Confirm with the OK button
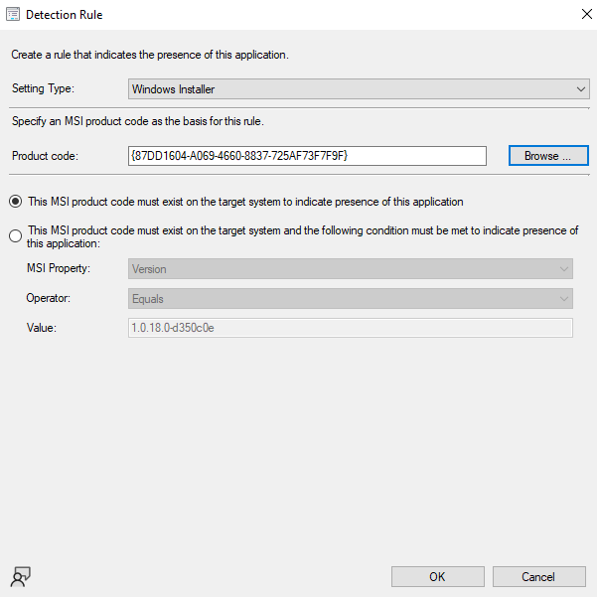597x597 pixels. tap(437, 576)
